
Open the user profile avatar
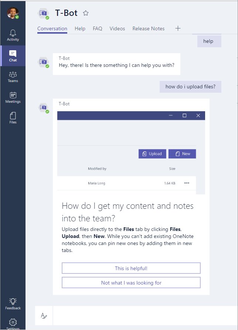click(x=13, y=13)
